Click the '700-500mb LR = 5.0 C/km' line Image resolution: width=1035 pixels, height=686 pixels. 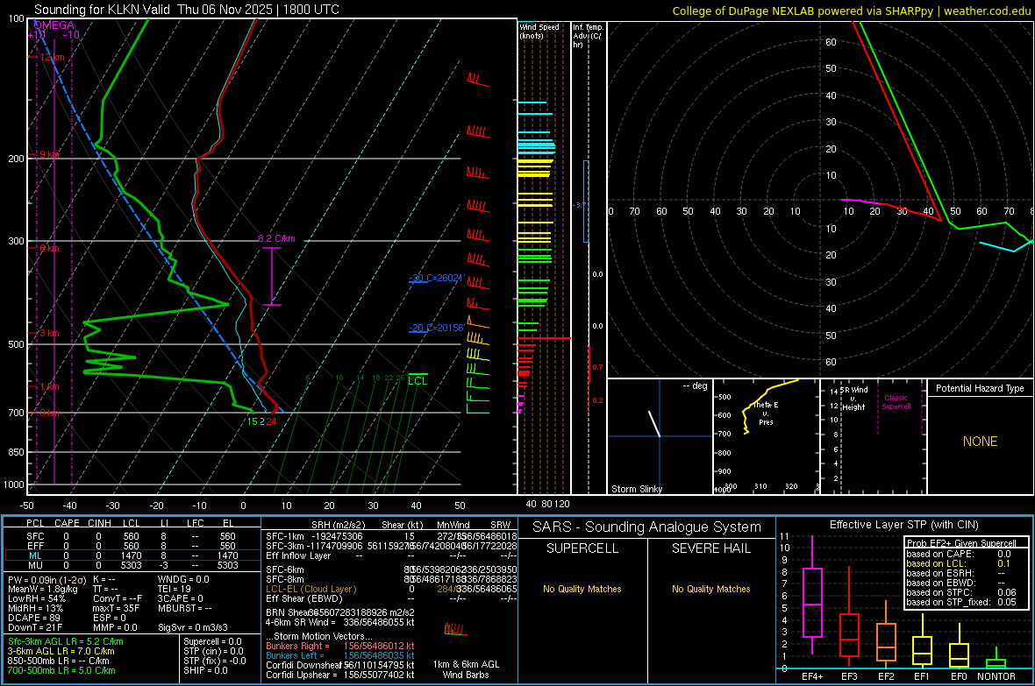(x=61, y=670)
